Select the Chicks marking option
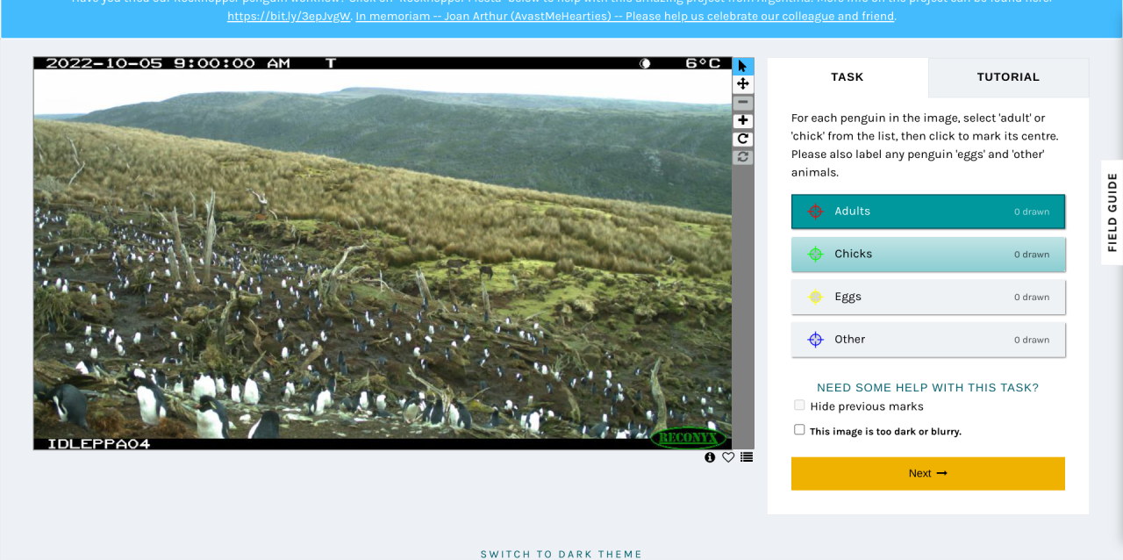This screenshot has width=1123, height=560. click(x=928, y=255)
